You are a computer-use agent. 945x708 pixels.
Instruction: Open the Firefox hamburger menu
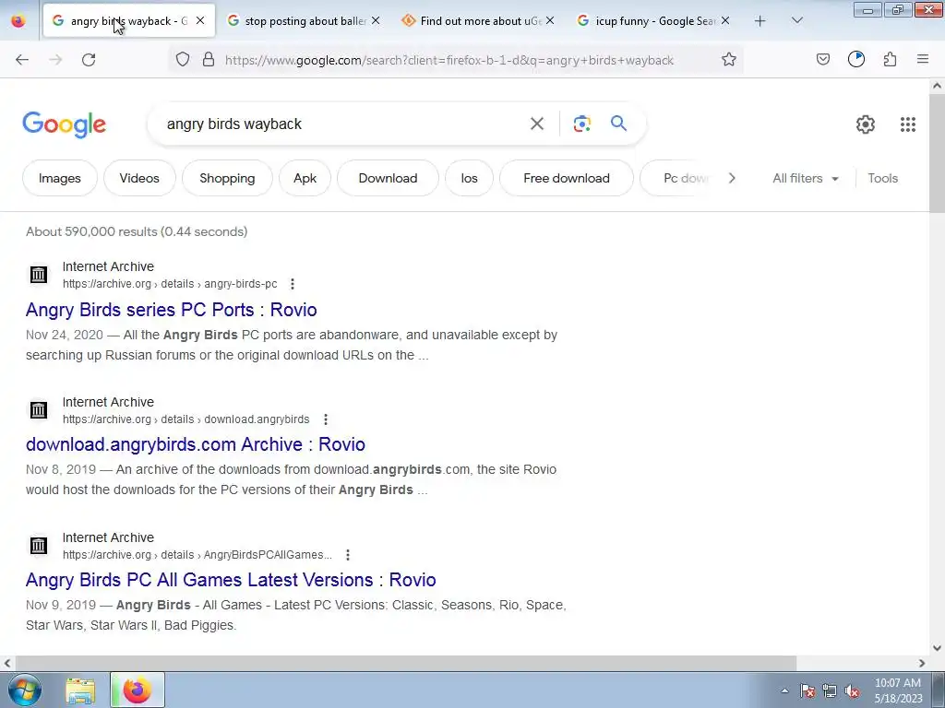(x=923, y=59)
